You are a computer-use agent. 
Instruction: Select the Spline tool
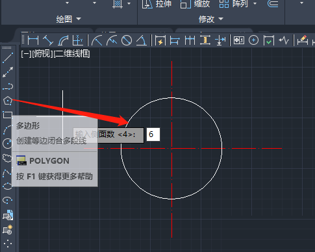[7, 173]
